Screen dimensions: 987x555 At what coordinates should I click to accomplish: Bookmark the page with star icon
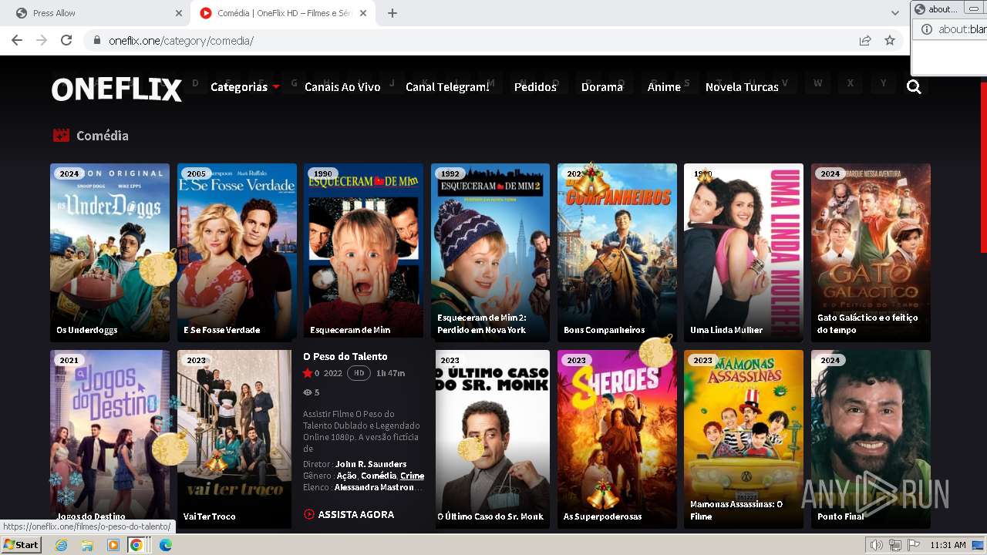pyautogui.click(x=890, y=40)
